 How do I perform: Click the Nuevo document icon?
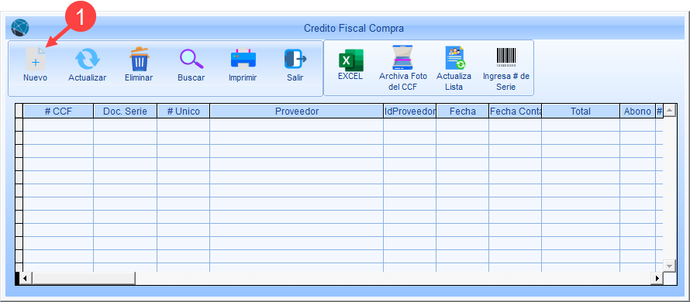pos(35,59)
